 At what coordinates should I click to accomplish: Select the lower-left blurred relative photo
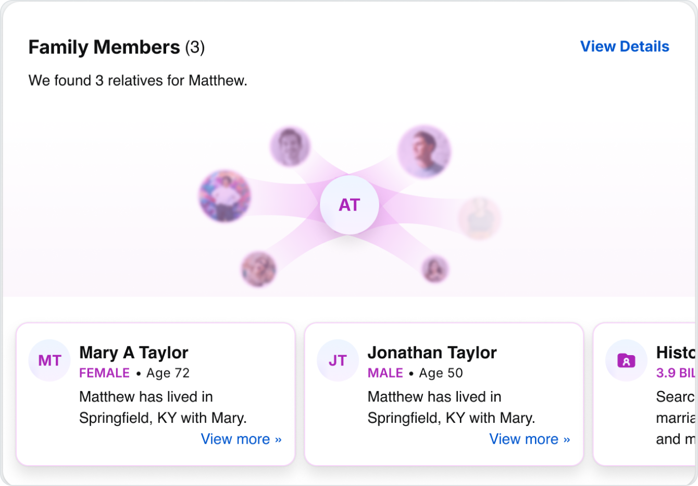coord(258,269)
